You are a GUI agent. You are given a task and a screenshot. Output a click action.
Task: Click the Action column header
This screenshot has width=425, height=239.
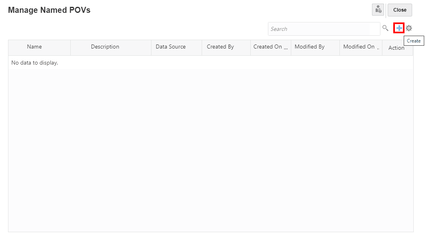[x=397, y=48]
